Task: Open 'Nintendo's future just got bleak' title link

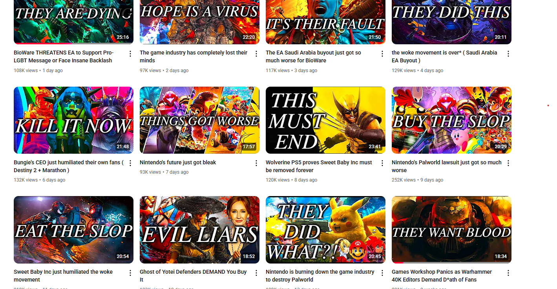Action: pyautogui.click(x=178, y=162)
